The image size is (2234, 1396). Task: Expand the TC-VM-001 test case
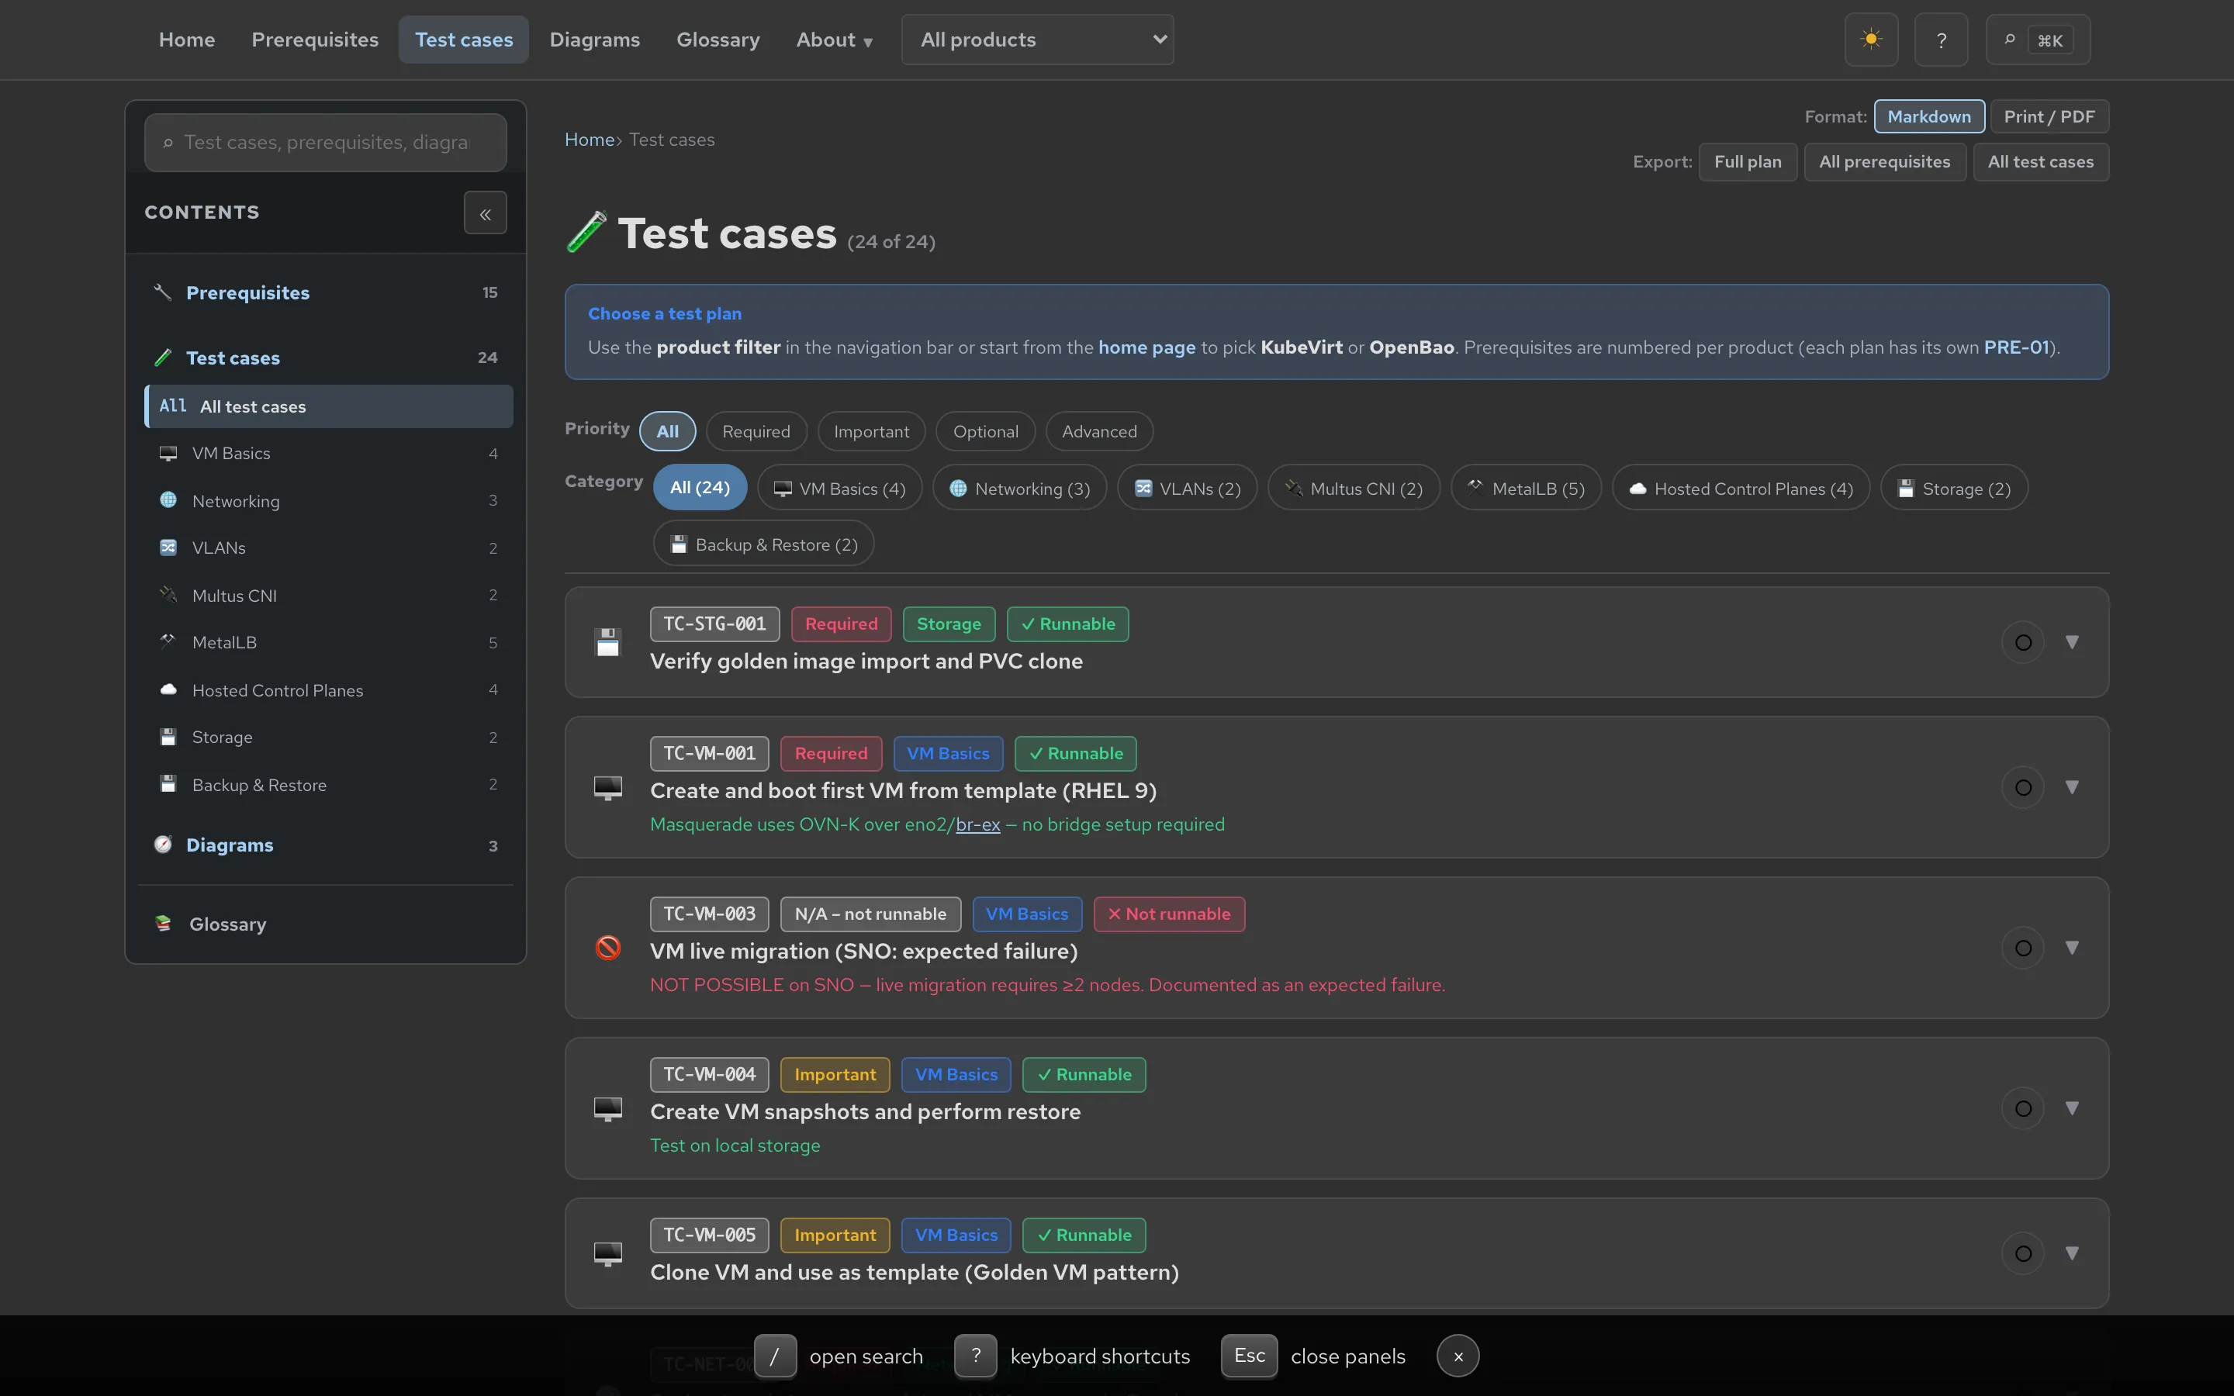(2072, 787)
